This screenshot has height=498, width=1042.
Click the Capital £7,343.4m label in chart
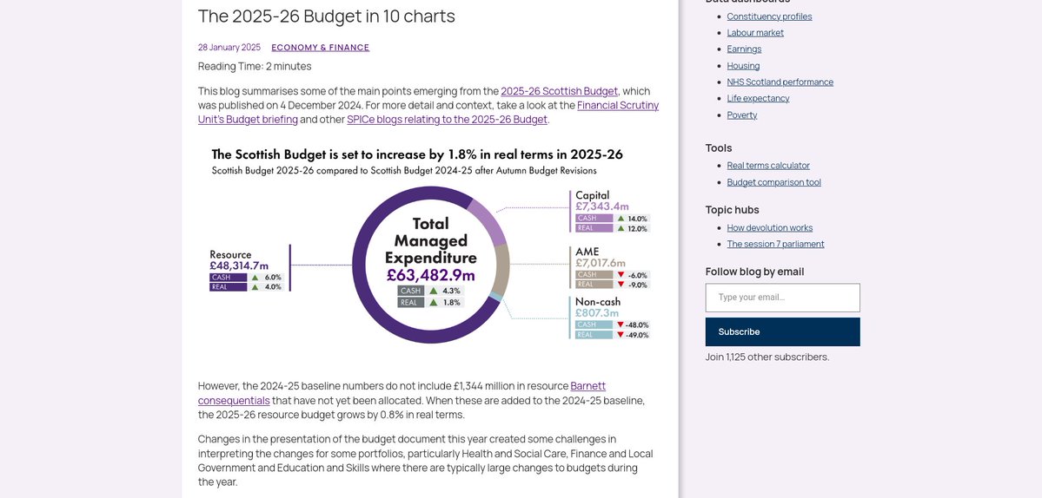[602, 201]
